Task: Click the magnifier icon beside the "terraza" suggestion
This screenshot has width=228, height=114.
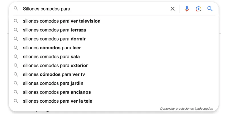Action: [16, 30]
